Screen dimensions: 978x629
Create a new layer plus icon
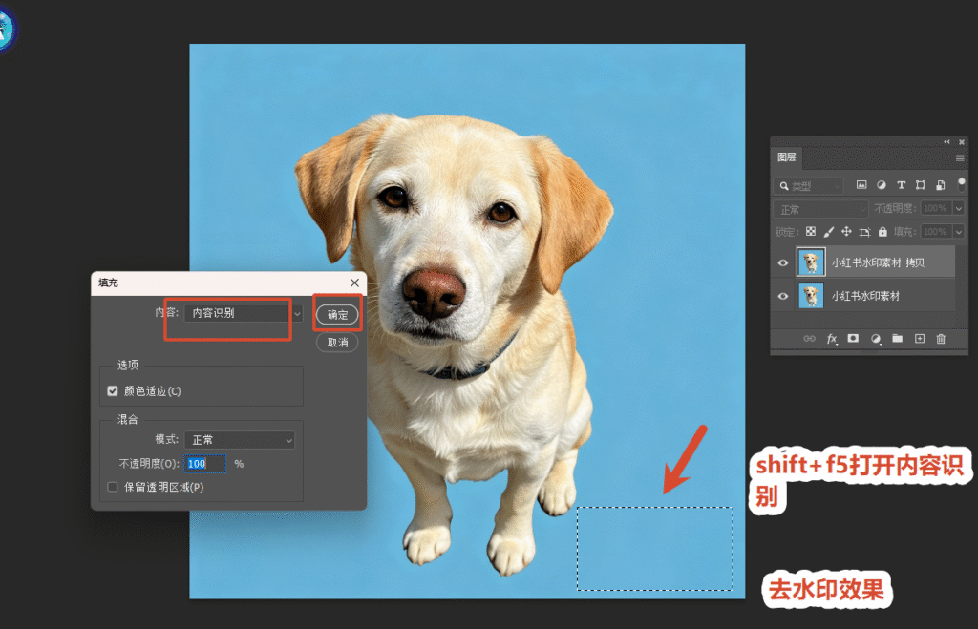coord(920,339)
